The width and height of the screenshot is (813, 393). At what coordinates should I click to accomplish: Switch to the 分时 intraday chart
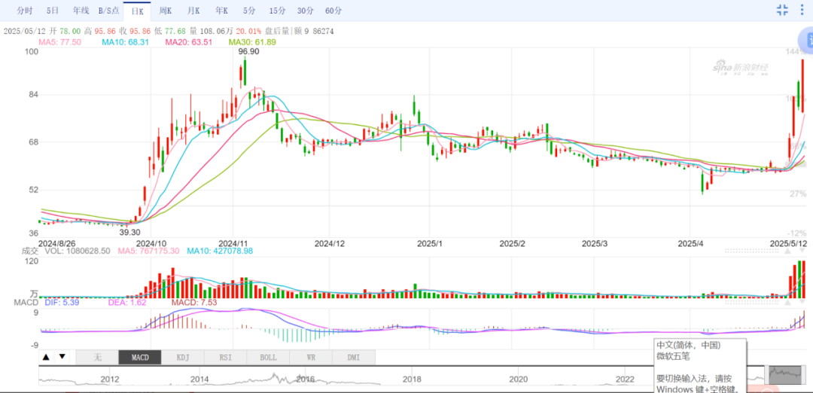pos(25,11)
